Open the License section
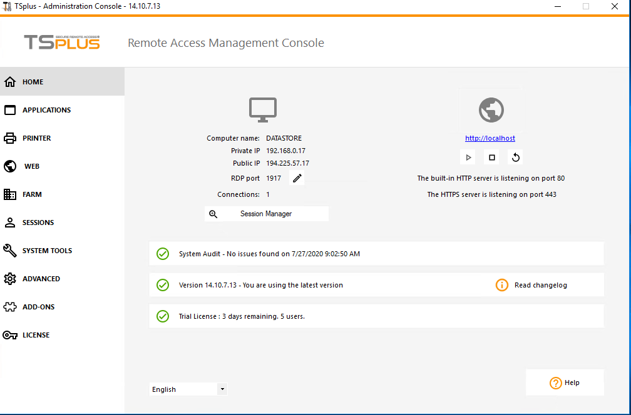This screenshot has height=415, width=631. [x=36, y=335]
